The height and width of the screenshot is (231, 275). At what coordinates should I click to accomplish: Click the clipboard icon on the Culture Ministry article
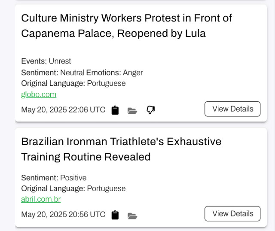pos(115,110)
